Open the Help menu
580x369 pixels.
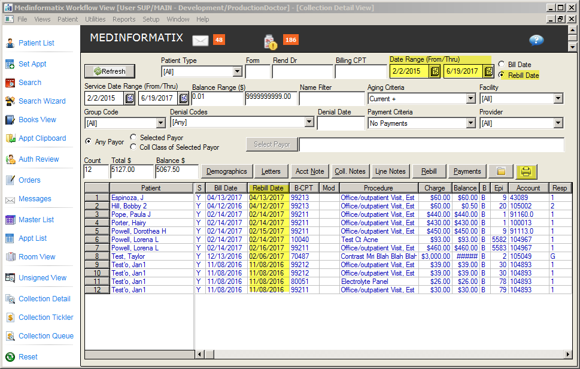(x=203, y=19)
